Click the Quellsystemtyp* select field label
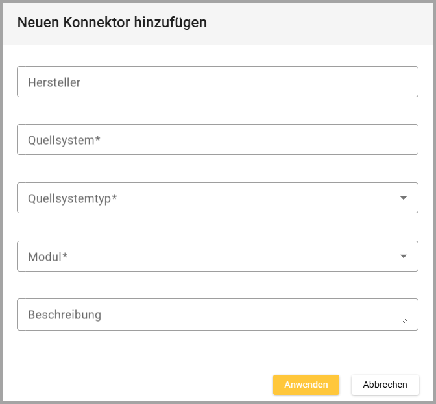This screenshot has height=404, width=436. tap(73, 198)
